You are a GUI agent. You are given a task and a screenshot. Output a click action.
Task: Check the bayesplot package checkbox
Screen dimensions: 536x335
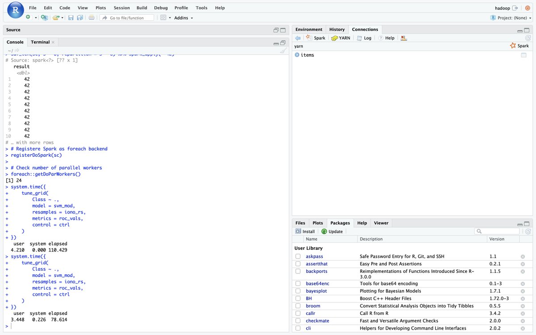coord(298,291)
